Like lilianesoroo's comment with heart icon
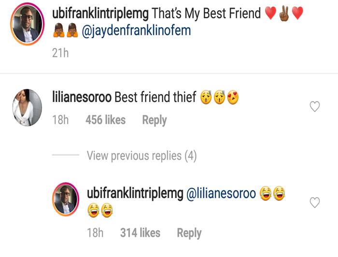 click(315, 106)
